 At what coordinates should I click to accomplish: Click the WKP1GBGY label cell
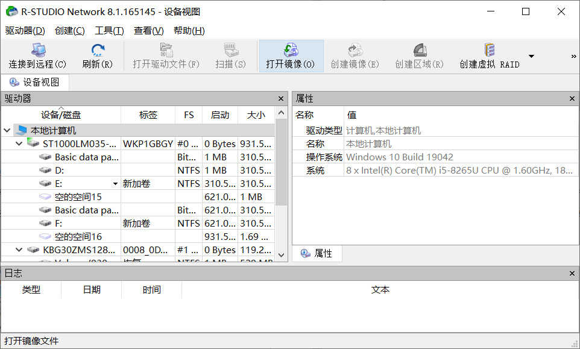(148, 144)
